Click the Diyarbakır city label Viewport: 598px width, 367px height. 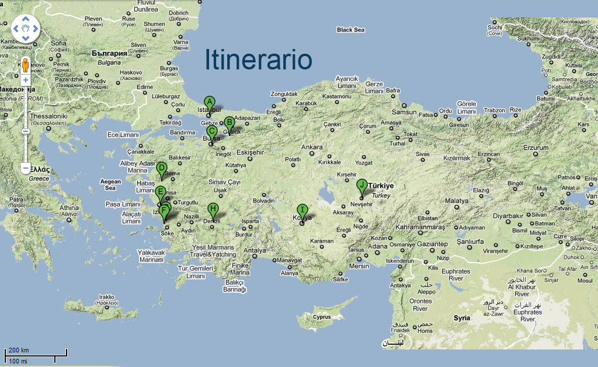pyautogui.click(x=508, y=216)
